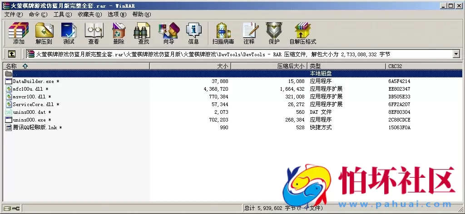Screen dimensions: 465x214
Task: Select 腾讯QQ轻聊版.lnk file name
Action: click(37, 127)
